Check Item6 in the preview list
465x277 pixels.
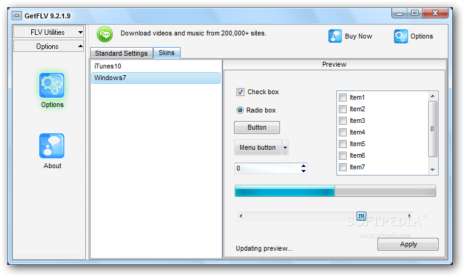[343, 155]
